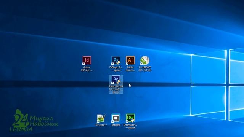
Task: Click the 'Dreamweav...' label text
Action: pos(130,126)
